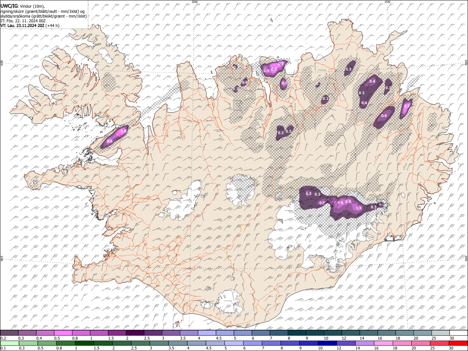Pick the lavender 4 swatch in the upper scale
Screen dimensions: 468x351
coord(207,333)
